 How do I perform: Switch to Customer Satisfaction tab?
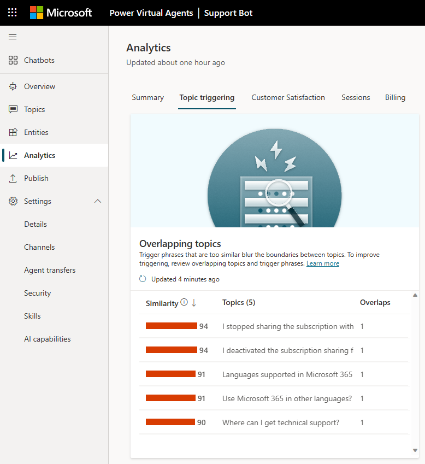pyautogui.click(x=288, y=97)
